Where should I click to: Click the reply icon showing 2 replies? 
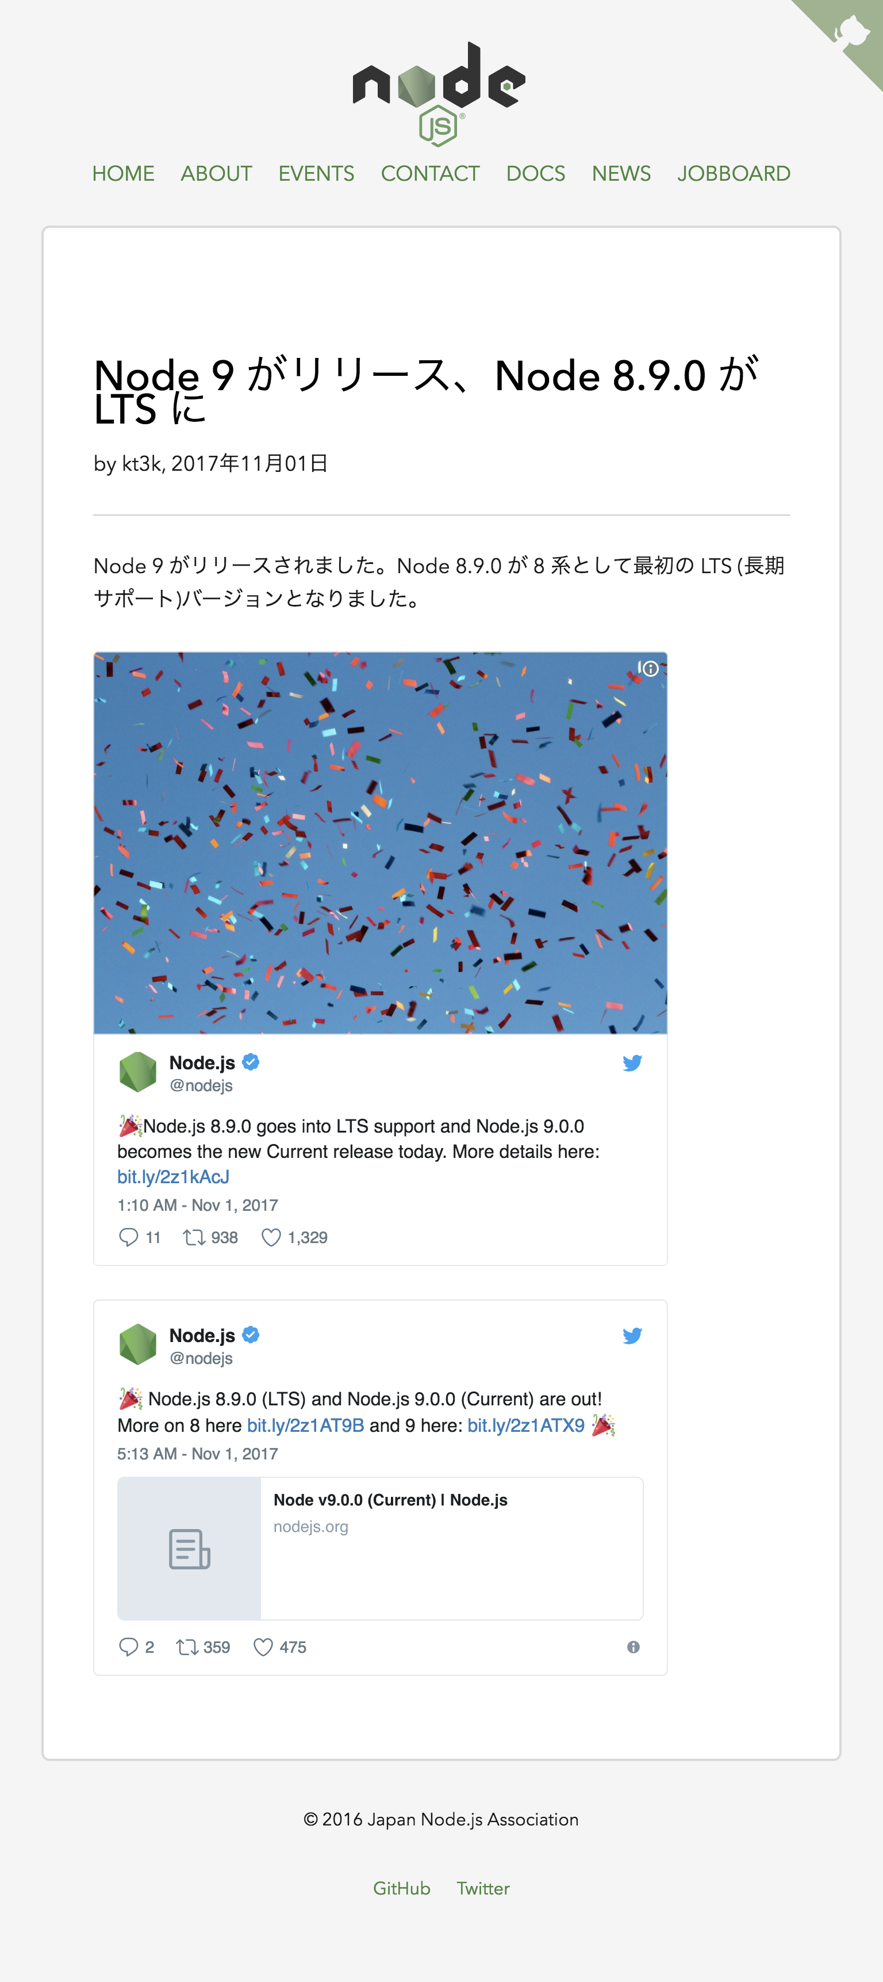[128, 1646]
